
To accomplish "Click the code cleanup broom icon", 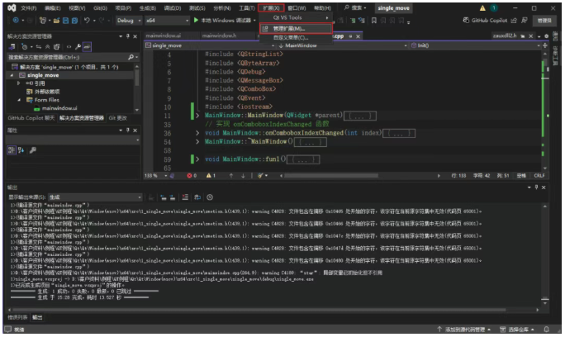I will click(x=260, y=176).
